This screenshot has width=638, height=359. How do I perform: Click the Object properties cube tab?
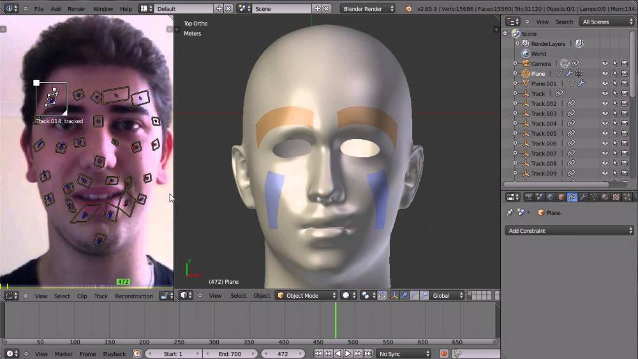pyautogui.click(x=561, y=197)
